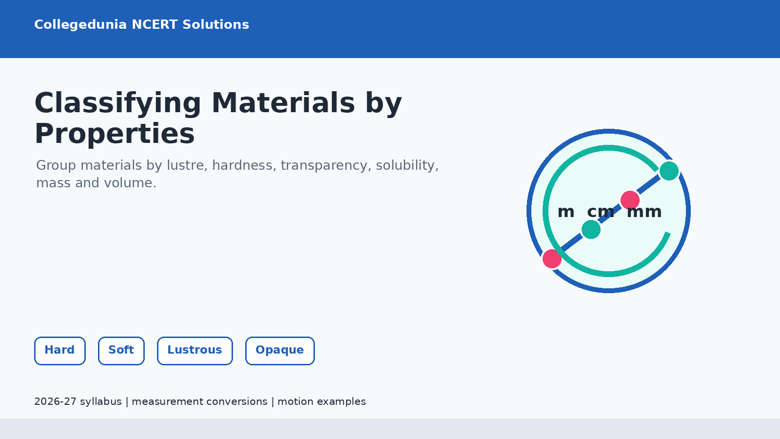Select the 'cm' unit label in the diagram
The image size is (780, 439).
pyautogui.click(x=601, y=212)
